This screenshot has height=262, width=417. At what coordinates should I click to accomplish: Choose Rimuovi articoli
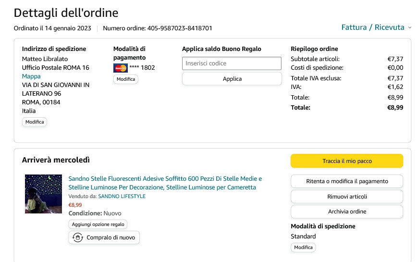[x=347, y=197]
